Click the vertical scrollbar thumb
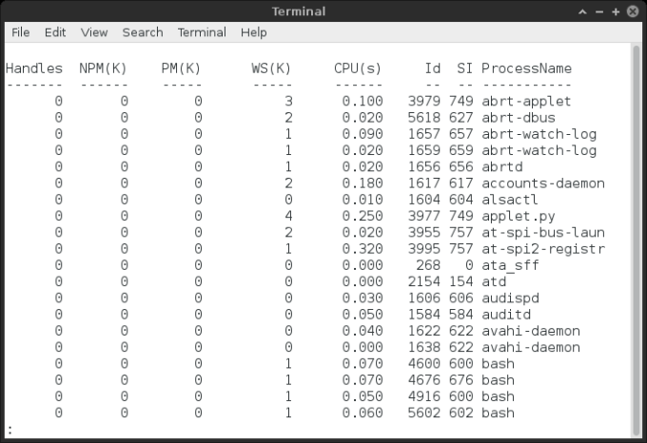This screenshot has width=647, height=443. [x=636, y=238]
